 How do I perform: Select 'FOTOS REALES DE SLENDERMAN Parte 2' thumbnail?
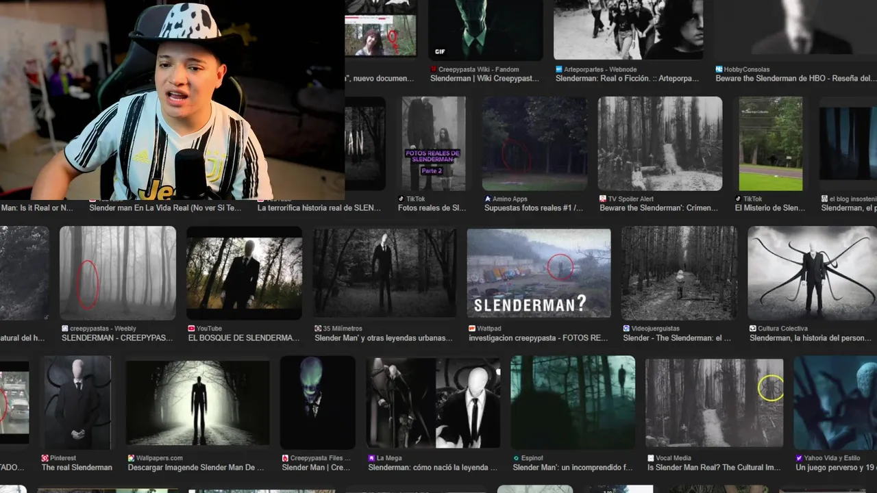click(x=434, y=144)
